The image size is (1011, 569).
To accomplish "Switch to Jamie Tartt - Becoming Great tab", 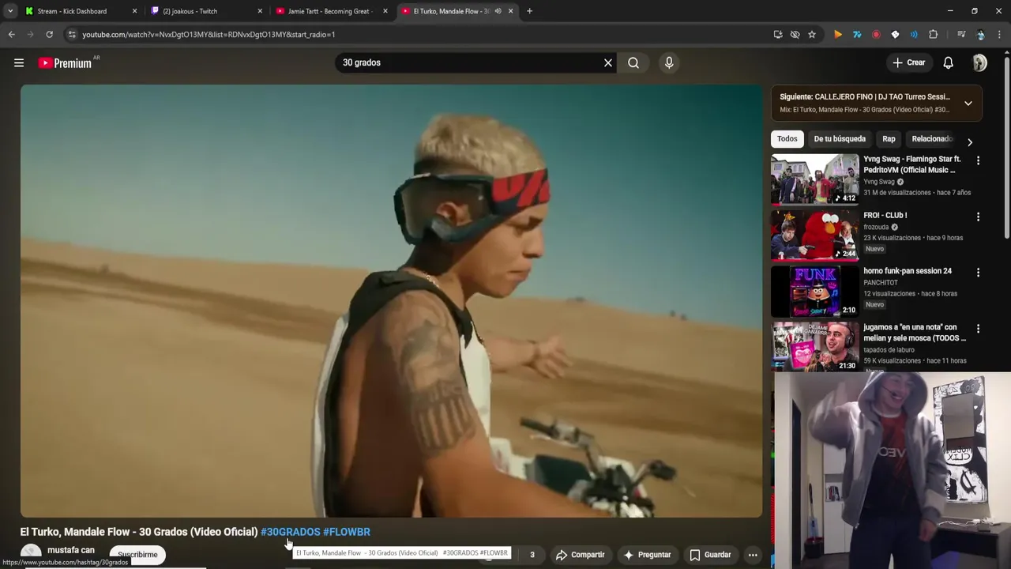I will 329,11.
